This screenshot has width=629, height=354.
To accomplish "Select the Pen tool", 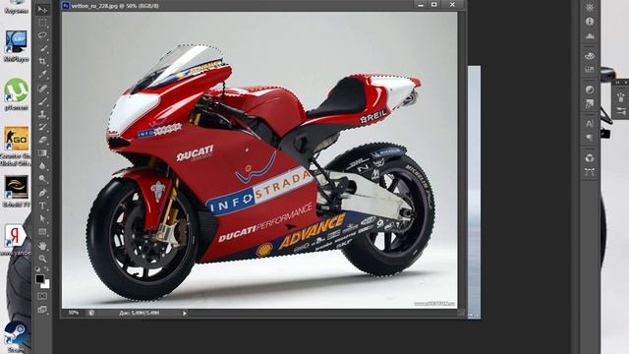I will tap(42, 193).
